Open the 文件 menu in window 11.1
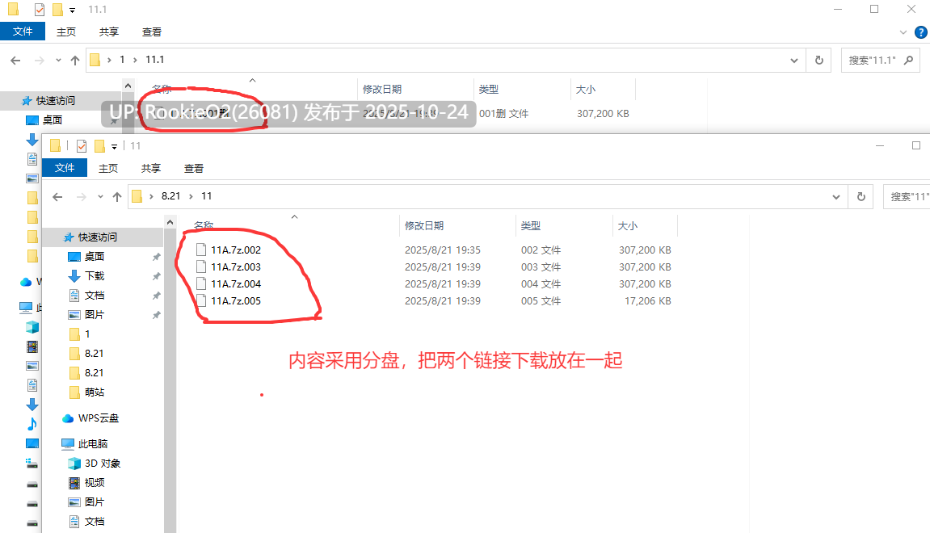 click(x=23, y=31)
